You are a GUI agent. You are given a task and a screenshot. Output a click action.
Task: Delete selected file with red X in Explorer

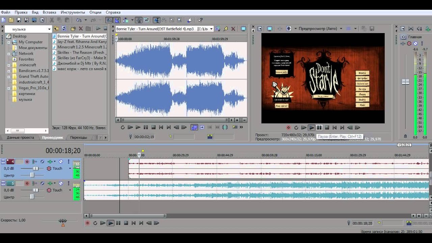click(81, 29)
